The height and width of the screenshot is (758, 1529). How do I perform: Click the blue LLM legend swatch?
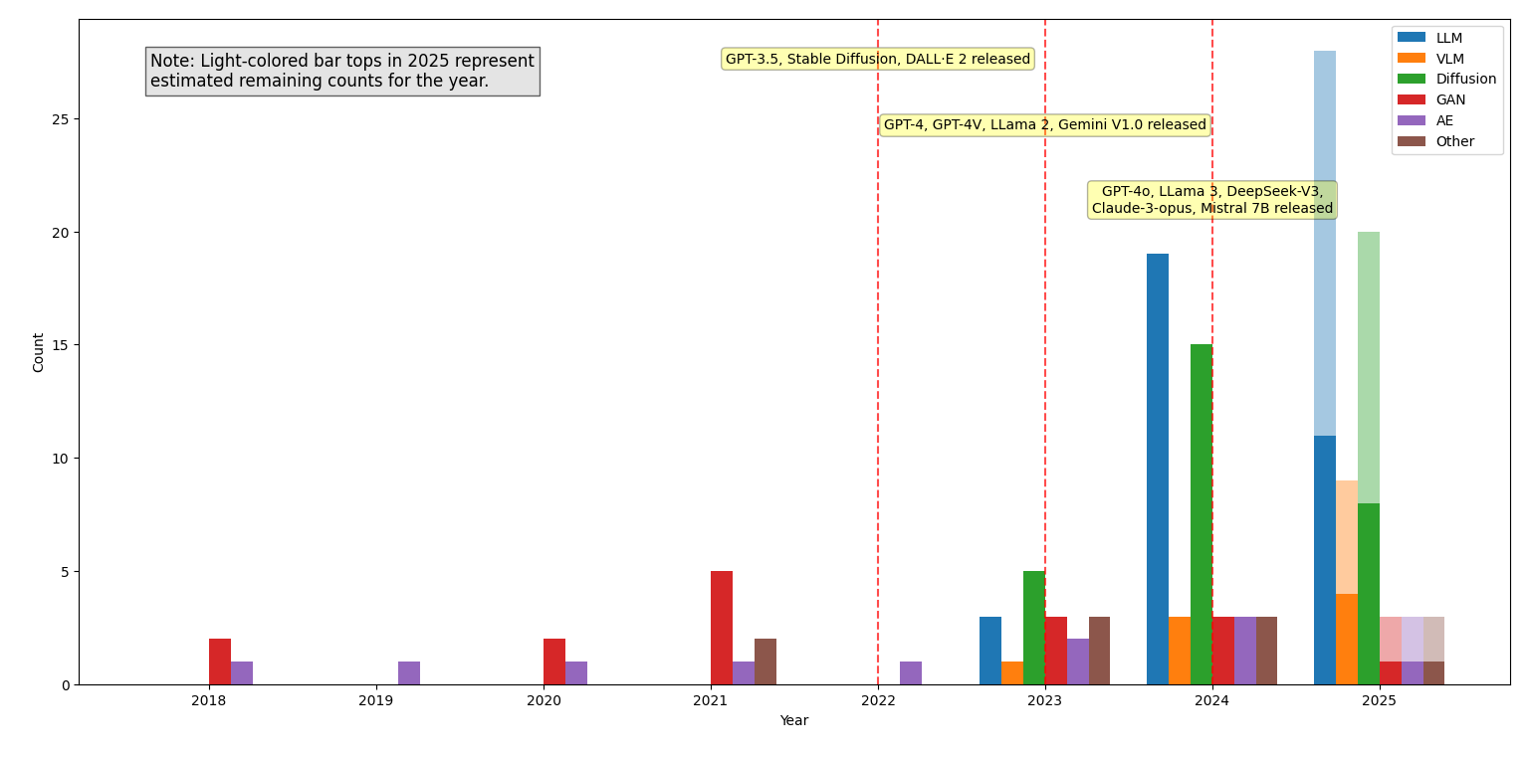pos(1412,38)
